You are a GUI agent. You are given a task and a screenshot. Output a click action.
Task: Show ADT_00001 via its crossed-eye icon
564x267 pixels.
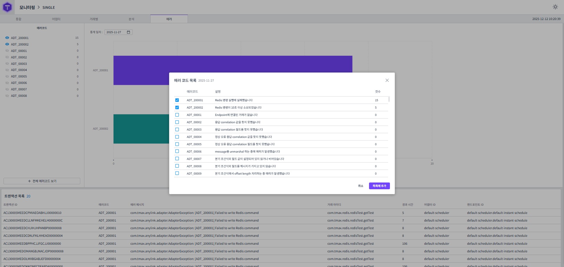click(7, 50)
